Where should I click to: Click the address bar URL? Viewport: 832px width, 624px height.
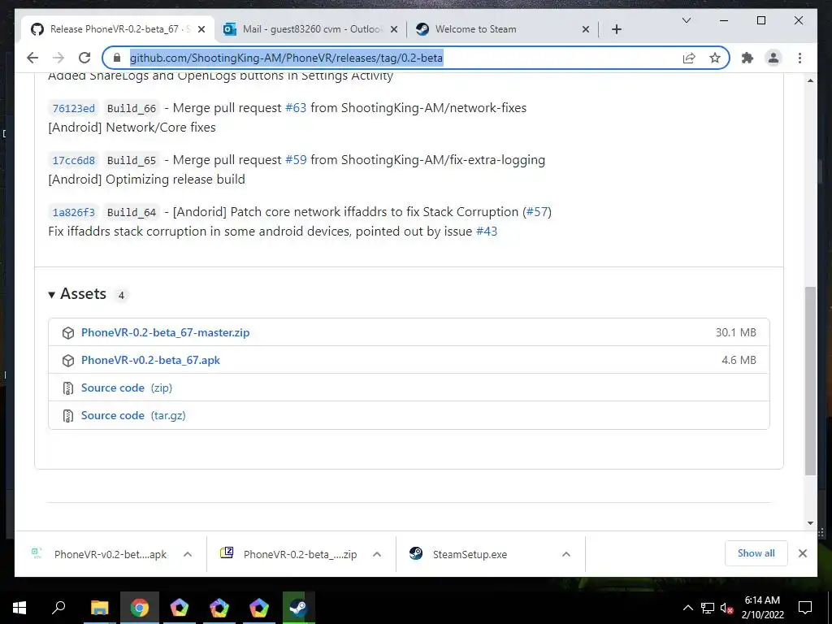click(x=287, y=58)
